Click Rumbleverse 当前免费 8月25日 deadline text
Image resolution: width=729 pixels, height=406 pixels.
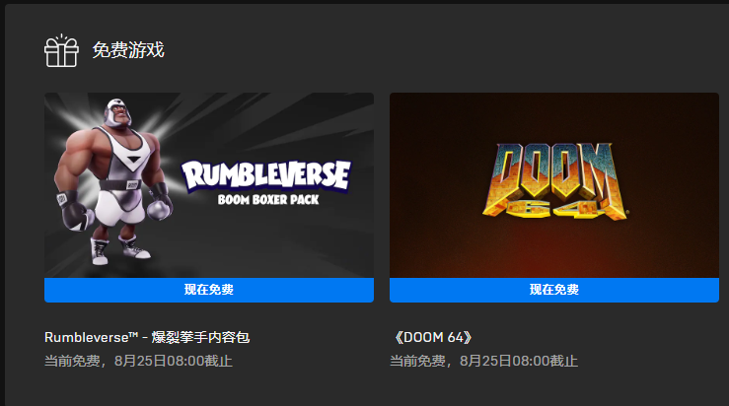138,361
